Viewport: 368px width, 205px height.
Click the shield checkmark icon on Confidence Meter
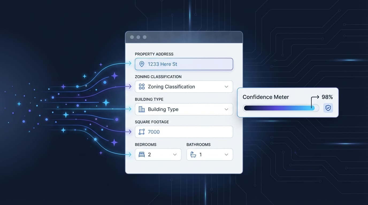pyautogui.click(x=328, y=108)
